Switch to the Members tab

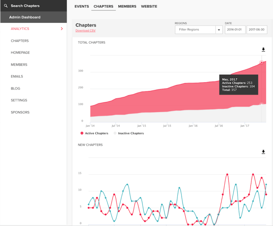(x=127, y=6)
